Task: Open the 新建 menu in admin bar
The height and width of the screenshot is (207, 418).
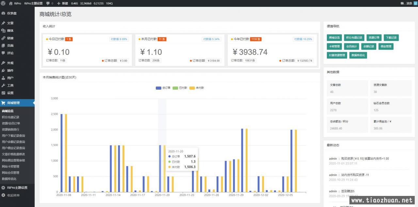Action: 65,3
